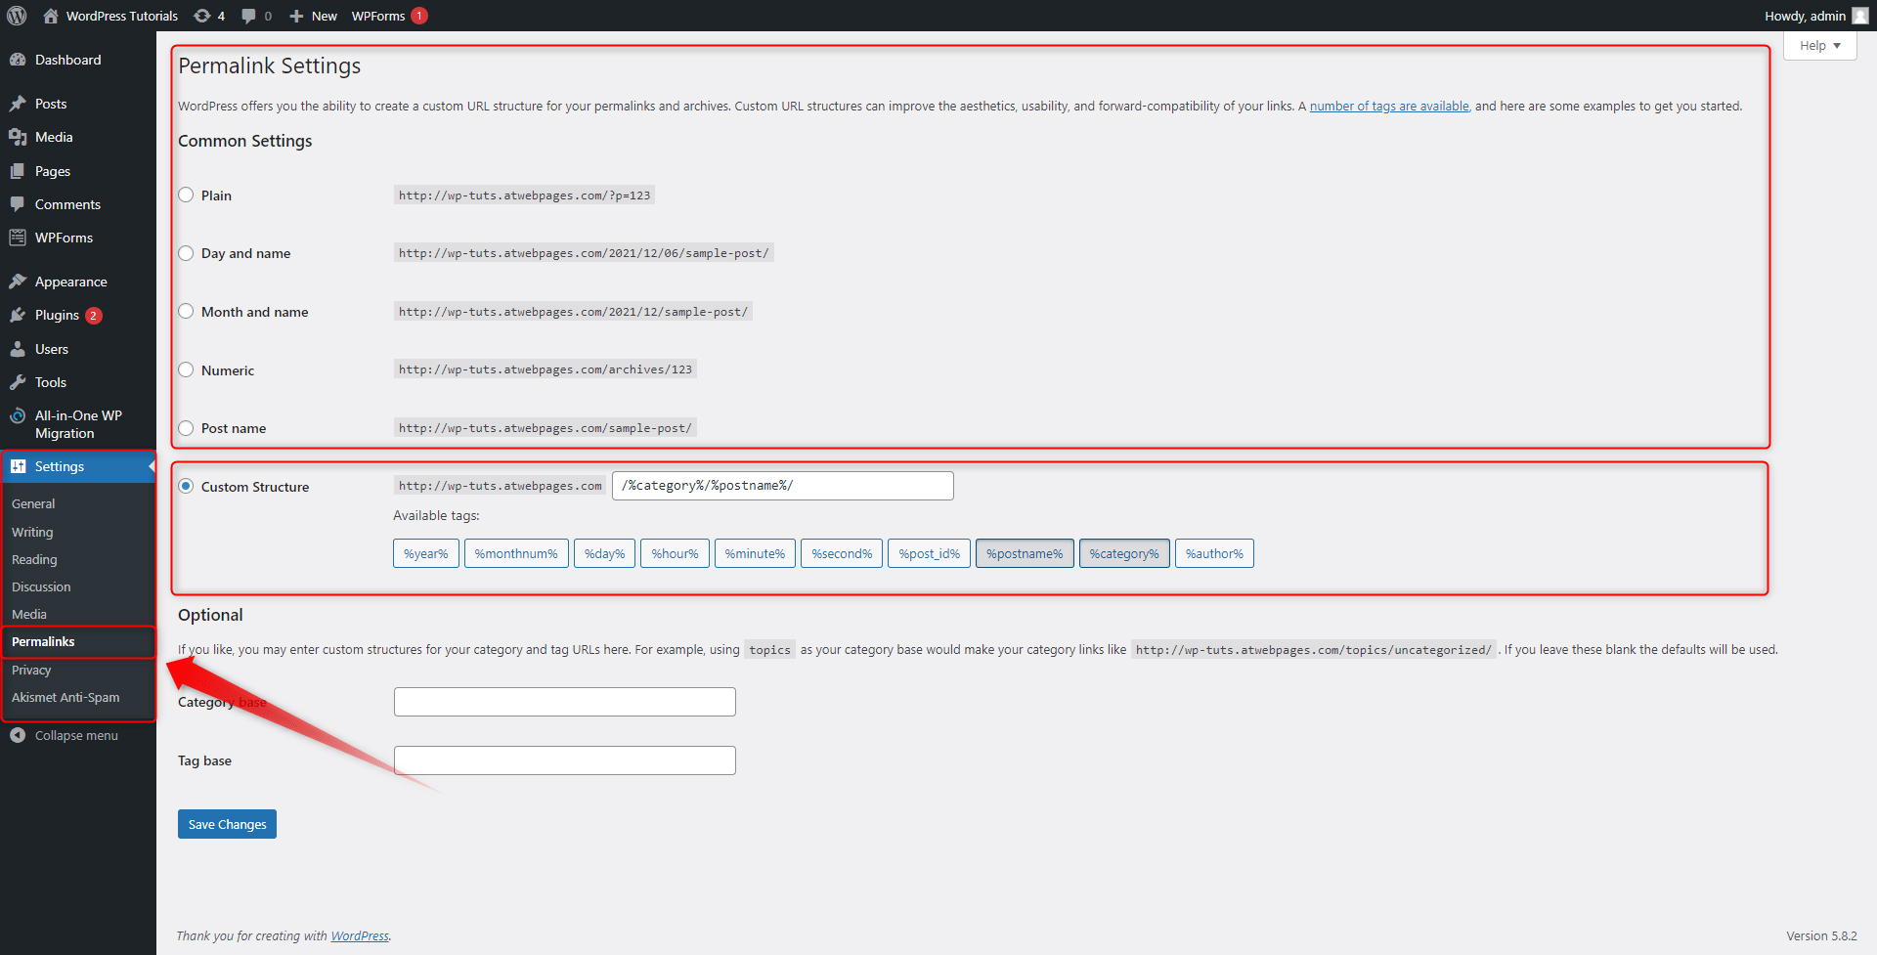Viewport: 1877px width, 955px height.
Task: Select the Custom Structure radio button
Action: [186, 486]
